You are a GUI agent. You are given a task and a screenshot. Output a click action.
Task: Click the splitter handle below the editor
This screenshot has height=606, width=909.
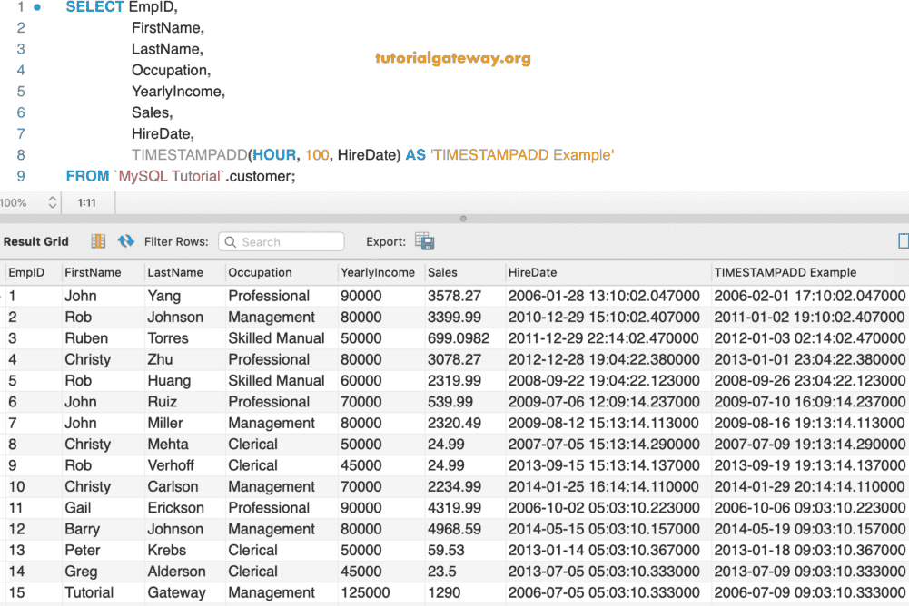[x=463, y=218]
